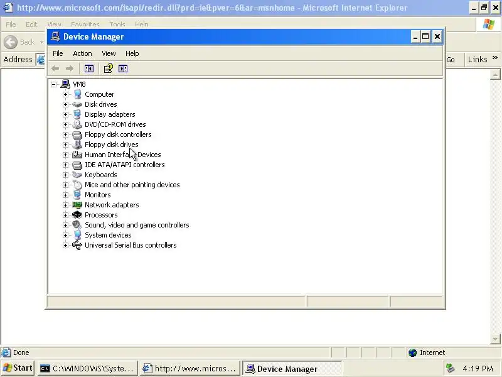Select the Monitors icon
The width and height of the screenshot is (502, 377).
[x=77, y=195]
